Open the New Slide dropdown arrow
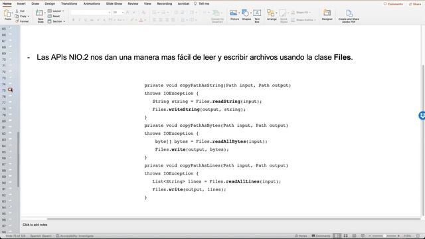This screenshot has width=425, height=239. click(x=44, y=13)
